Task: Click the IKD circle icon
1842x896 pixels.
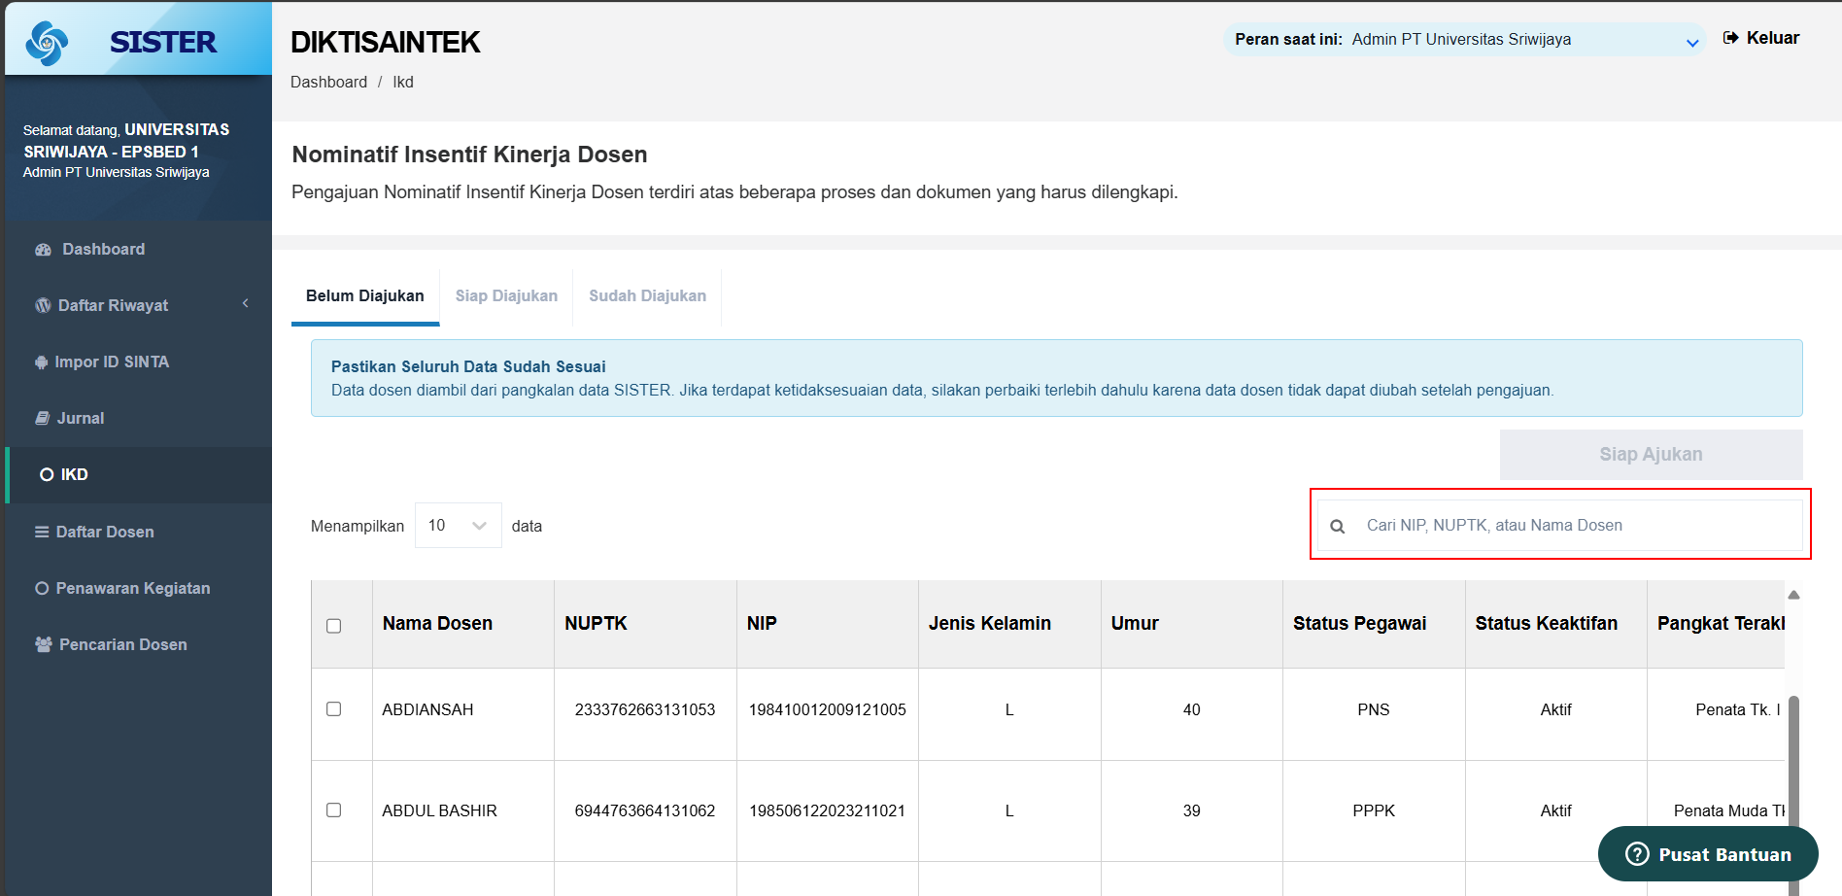Action: pos(47,474)
